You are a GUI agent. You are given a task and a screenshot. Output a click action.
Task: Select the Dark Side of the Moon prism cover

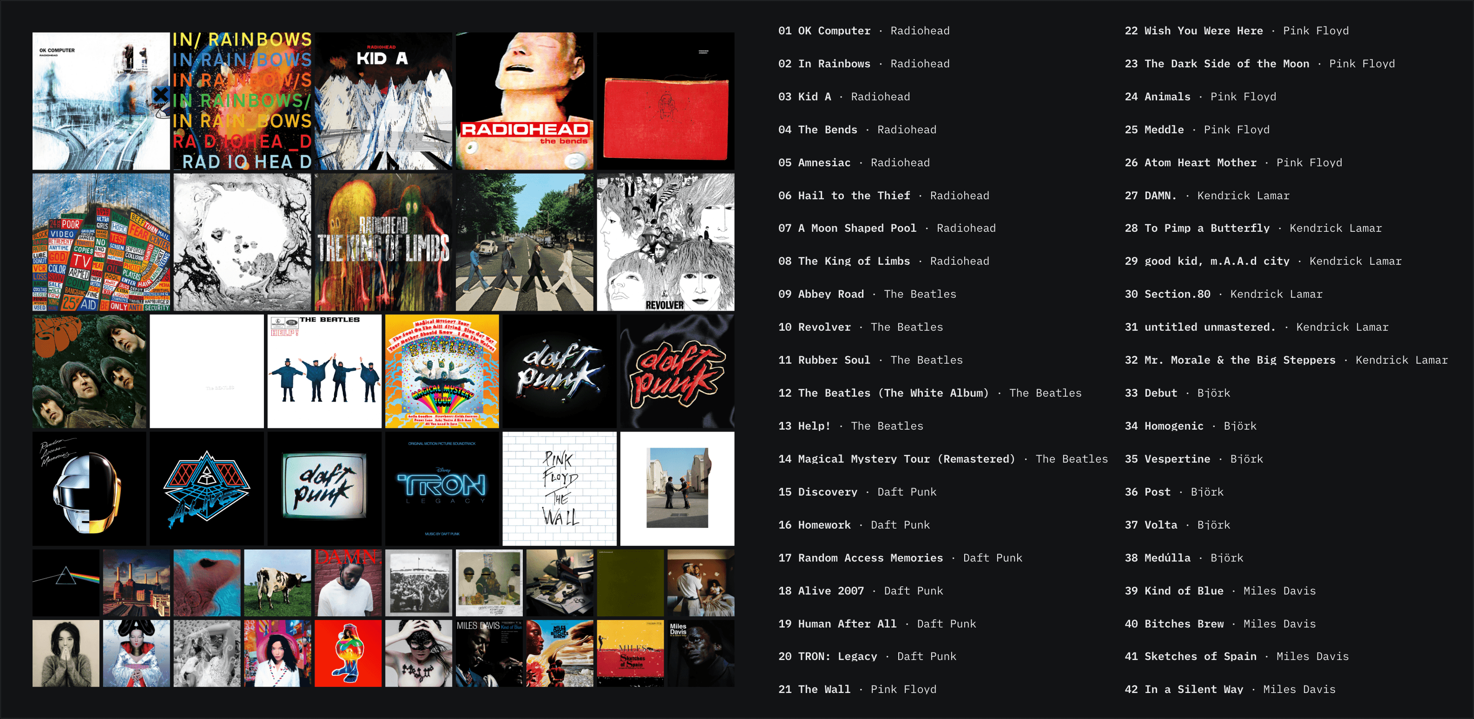[x=66, y=583]
